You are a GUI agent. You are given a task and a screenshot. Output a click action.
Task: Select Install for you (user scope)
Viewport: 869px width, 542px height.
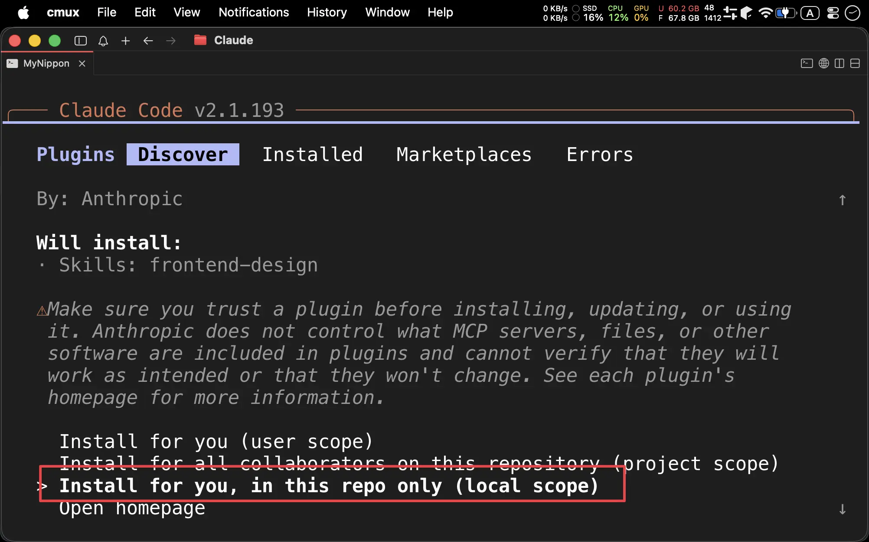pyautogui.click(x=216, y=442)
